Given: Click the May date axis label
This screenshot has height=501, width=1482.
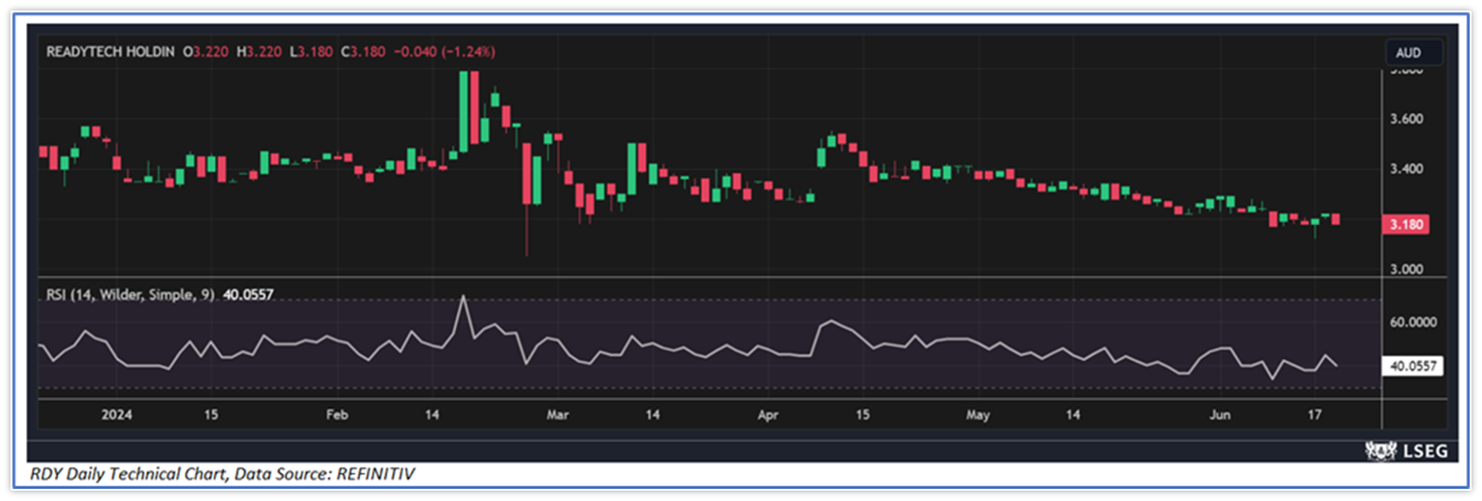Looking at the screenshot, I should coord(978,414).
